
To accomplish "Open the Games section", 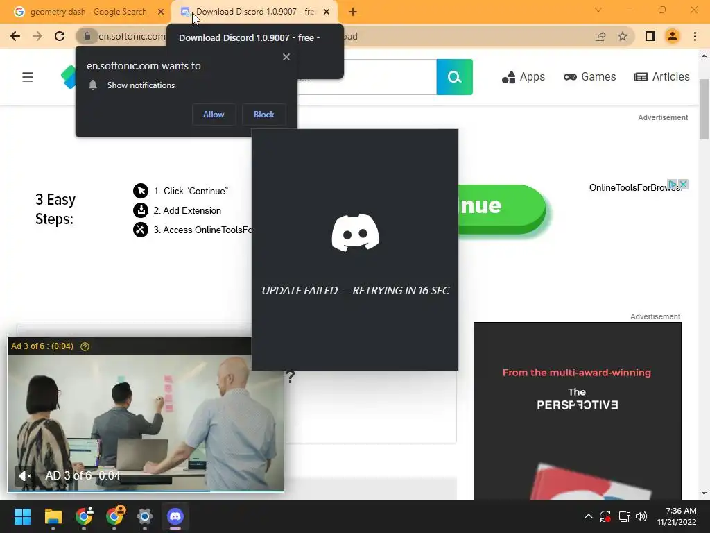I will [x=589, y=77].
